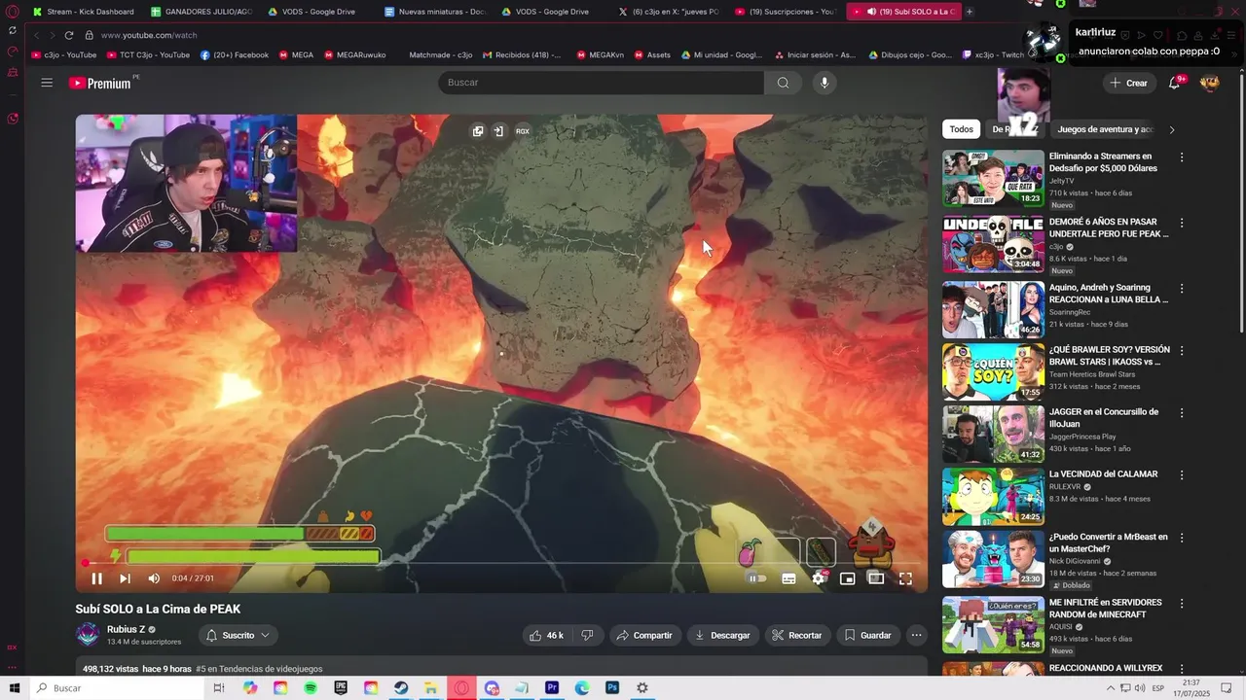Open Spotify from the Windows taskbar
1246x700 pixels.
click(x=311, y=688)
